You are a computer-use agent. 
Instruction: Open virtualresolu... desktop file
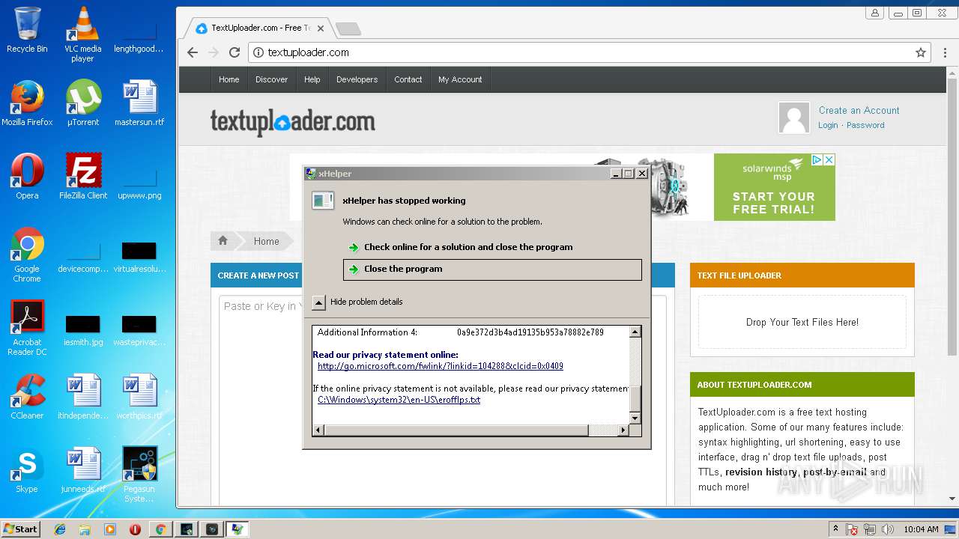(139, 257)
